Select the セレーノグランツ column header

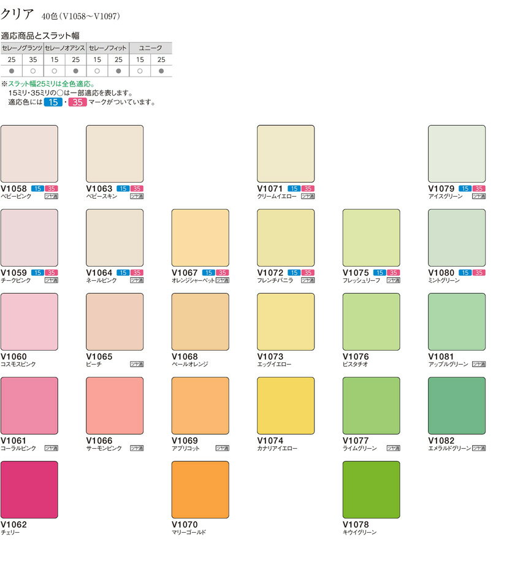[22, 47]
